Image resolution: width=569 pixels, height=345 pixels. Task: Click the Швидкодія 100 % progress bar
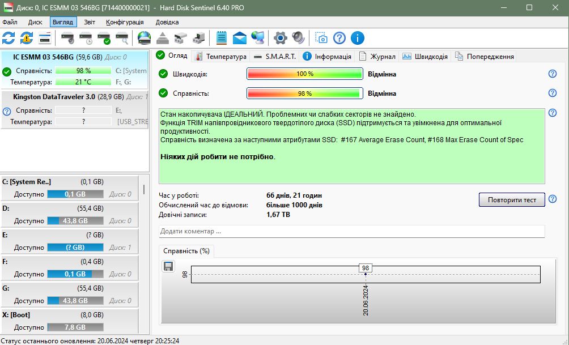[305, 74]
